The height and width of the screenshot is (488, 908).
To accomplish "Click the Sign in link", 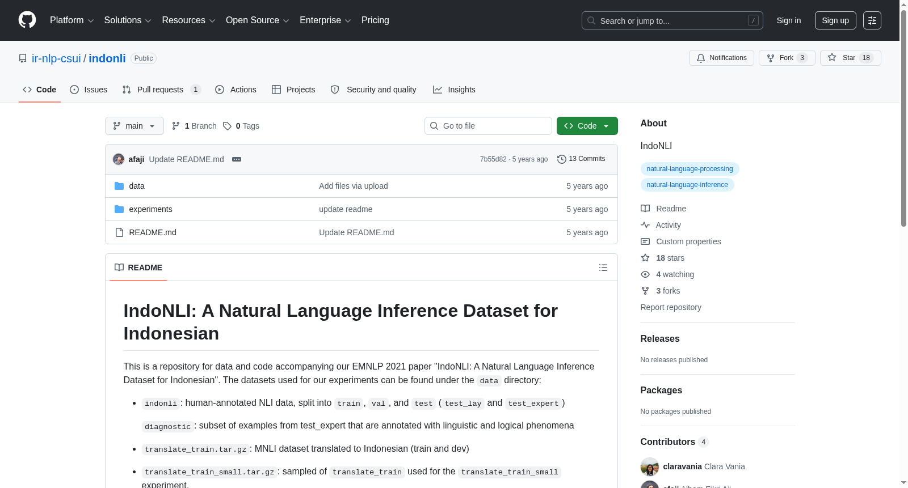I will pyautogui.click(x=789, y=20).
